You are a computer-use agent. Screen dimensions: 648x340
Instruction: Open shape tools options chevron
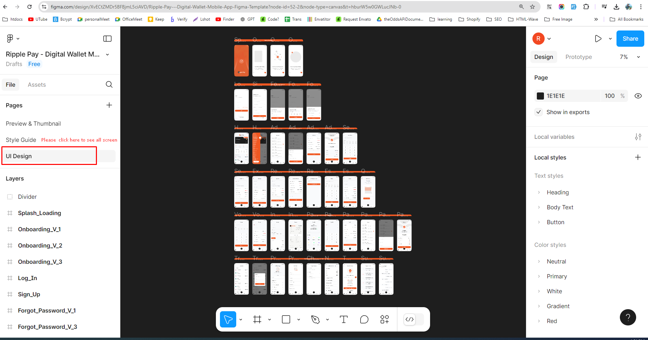(299, 319)
